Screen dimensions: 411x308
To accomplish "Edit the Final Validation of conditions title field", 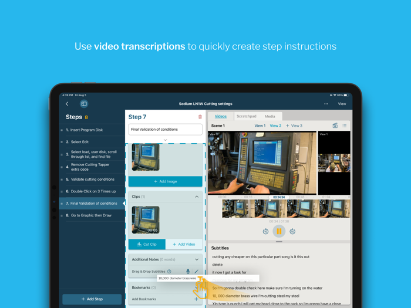I will point(165,130).
